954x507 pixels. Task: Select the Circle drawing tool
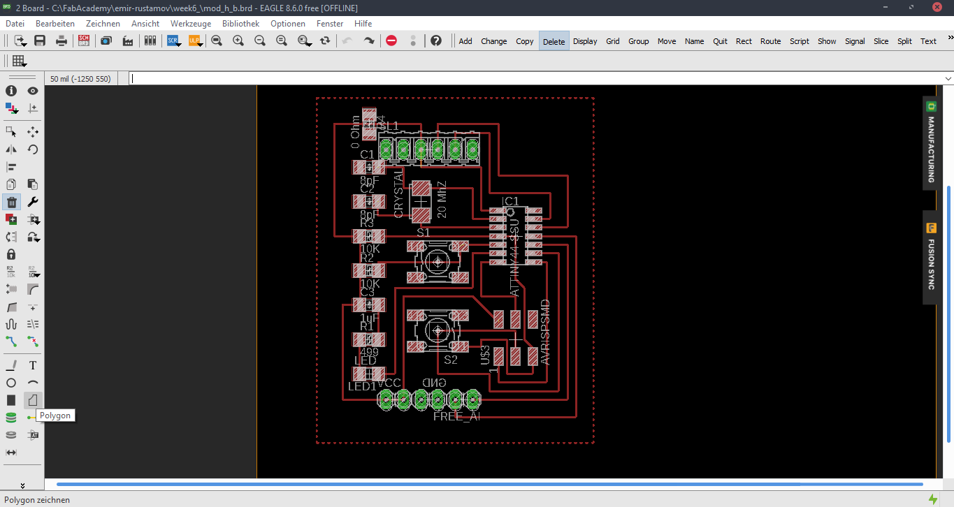tap(11, 383)
